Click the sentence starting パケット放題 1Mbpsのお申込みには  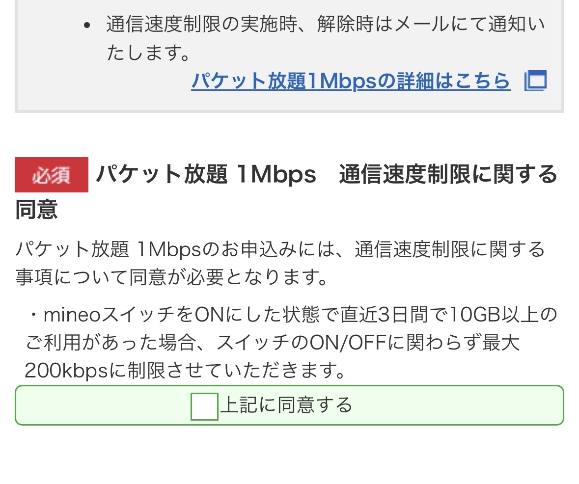click(280, 249)
